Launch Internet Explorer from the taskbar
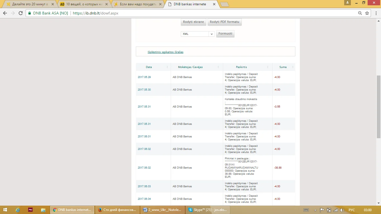This screenshot has height=214, width=381. (18, 210)
